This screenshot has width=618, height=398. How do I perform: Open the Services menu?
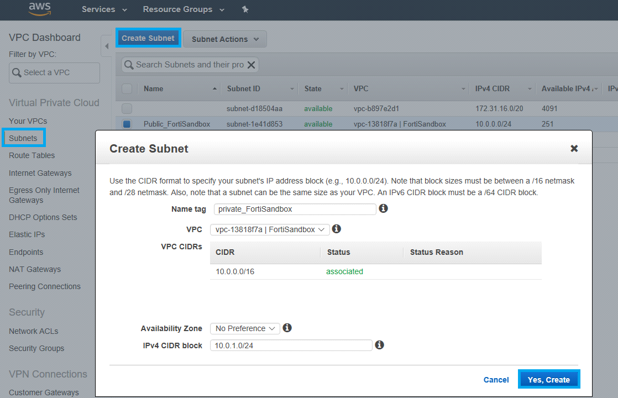click(x=104, y=9)
